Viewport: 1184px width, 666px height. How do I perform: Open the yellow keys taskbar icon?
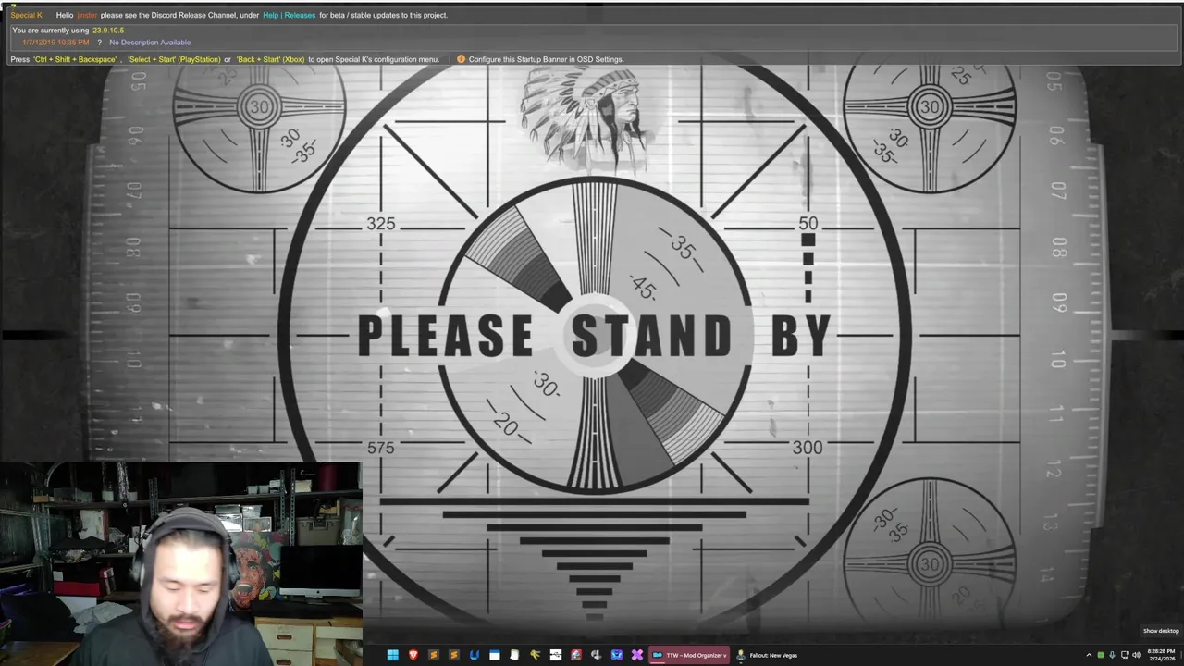tap(535, 655)
